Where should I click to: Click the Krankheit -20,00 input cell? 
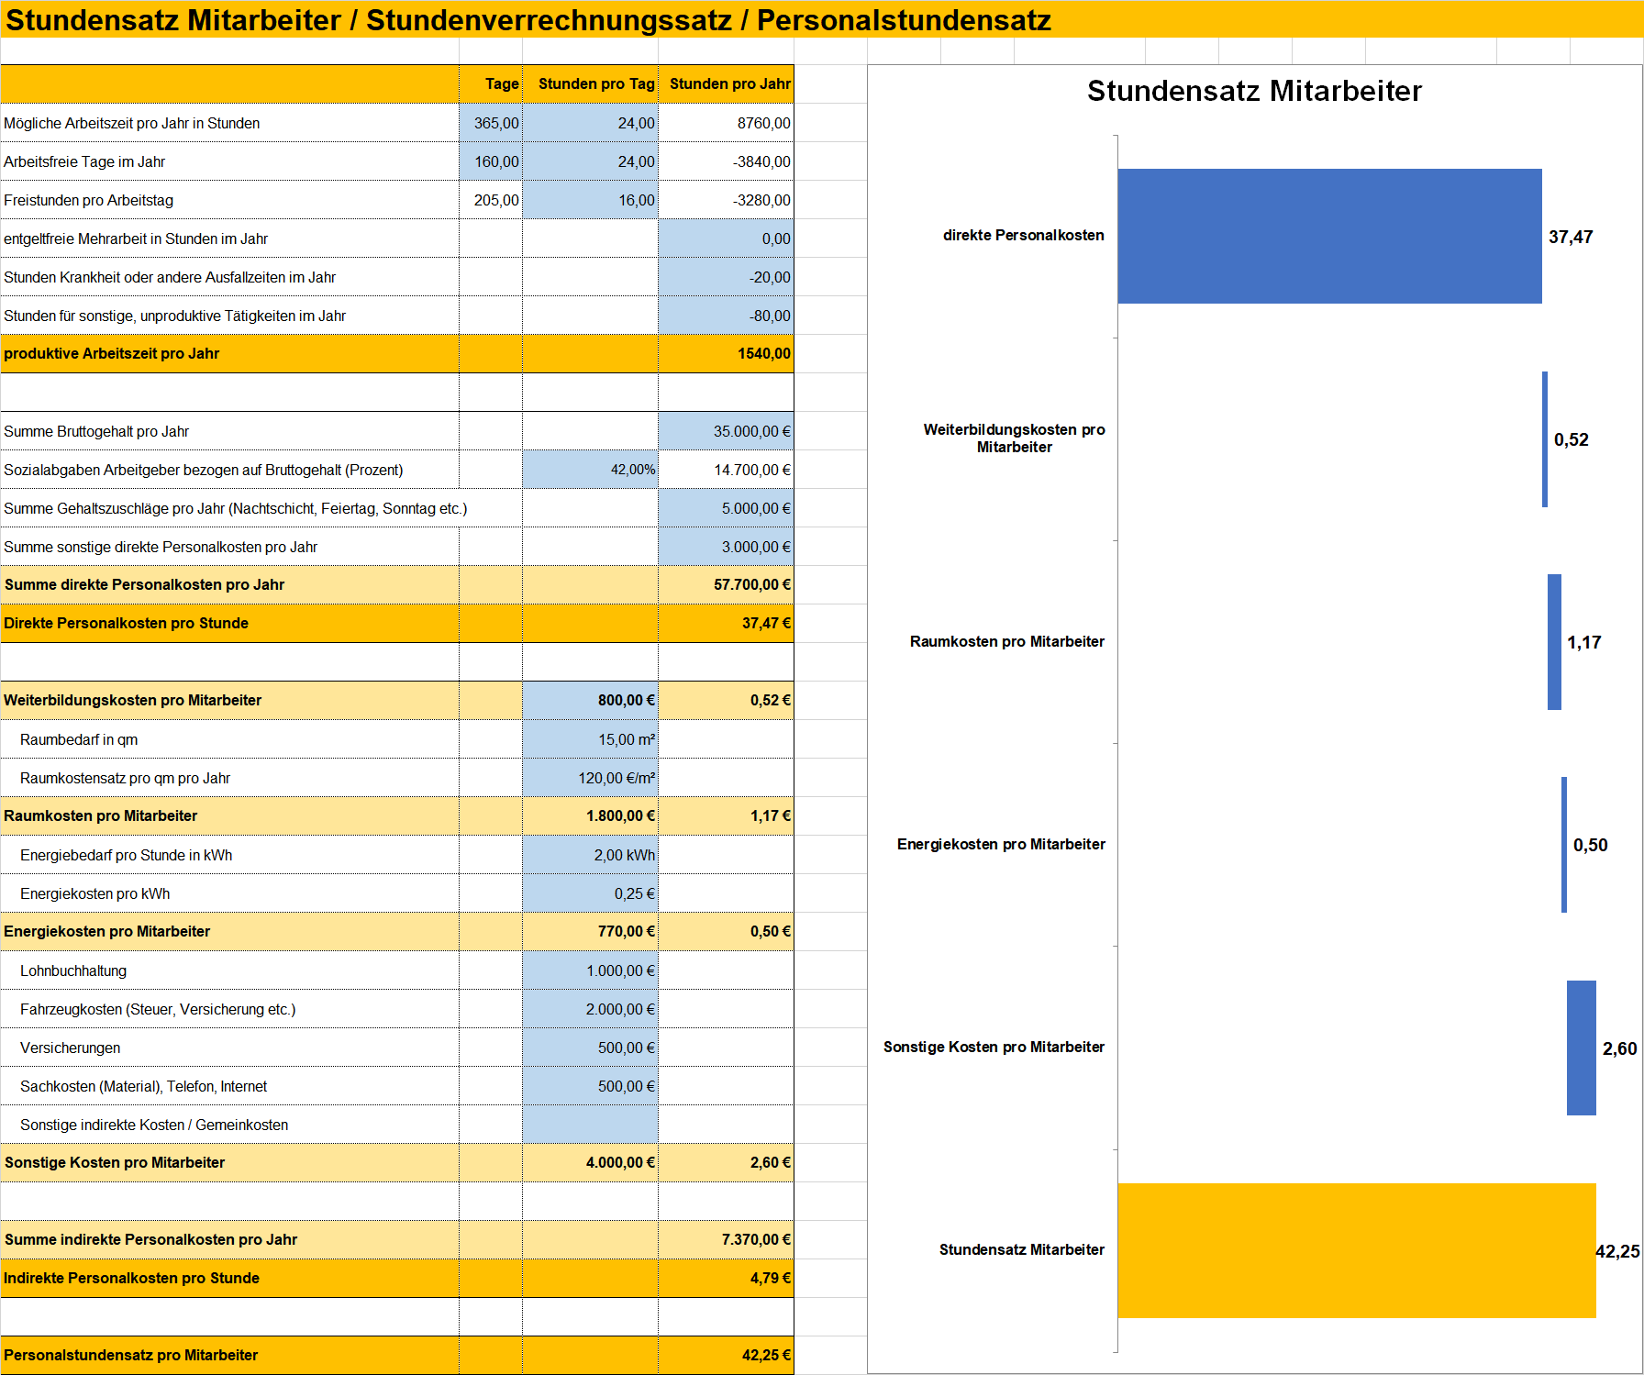[x=726, y=277]
